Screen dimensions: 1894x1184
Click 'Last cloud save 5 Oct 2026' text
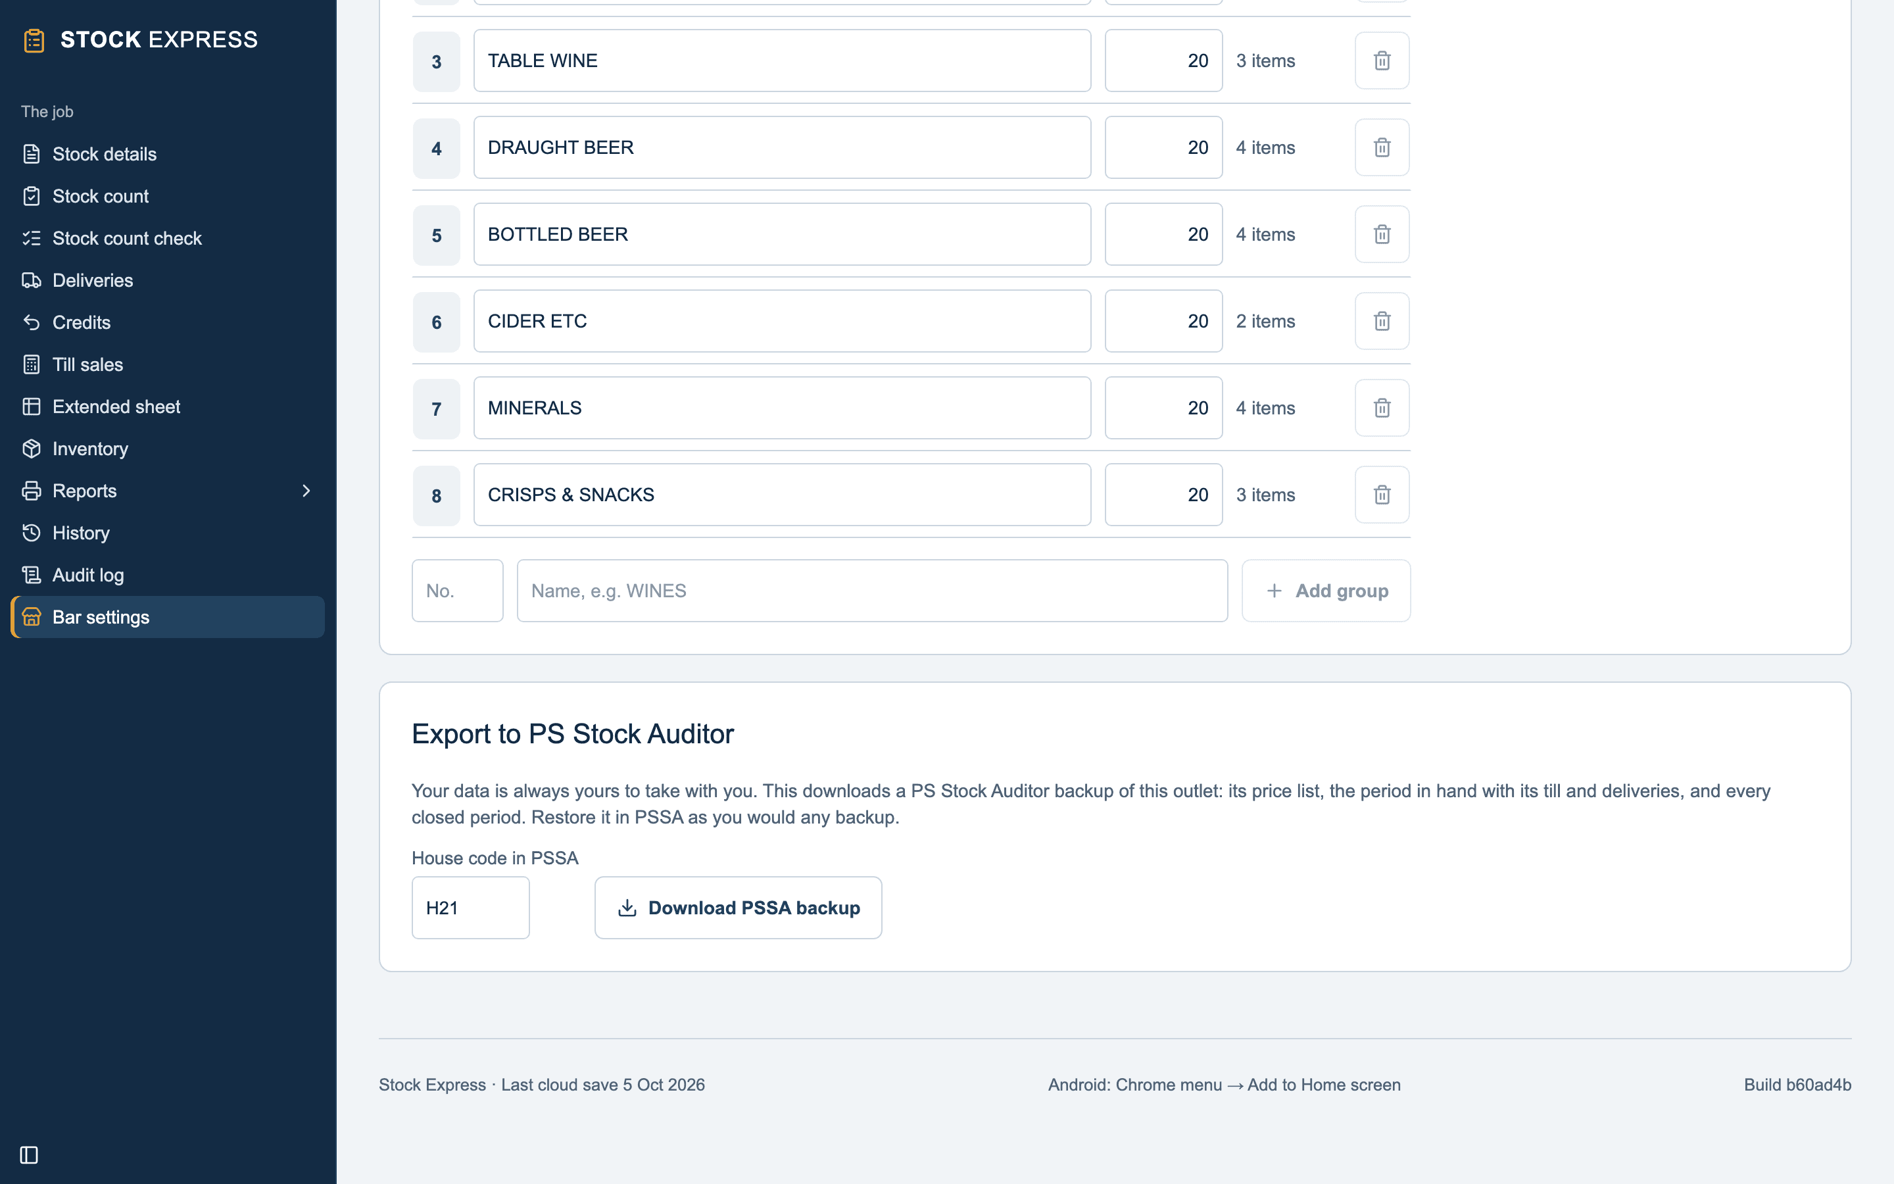tap(602, 1085)
